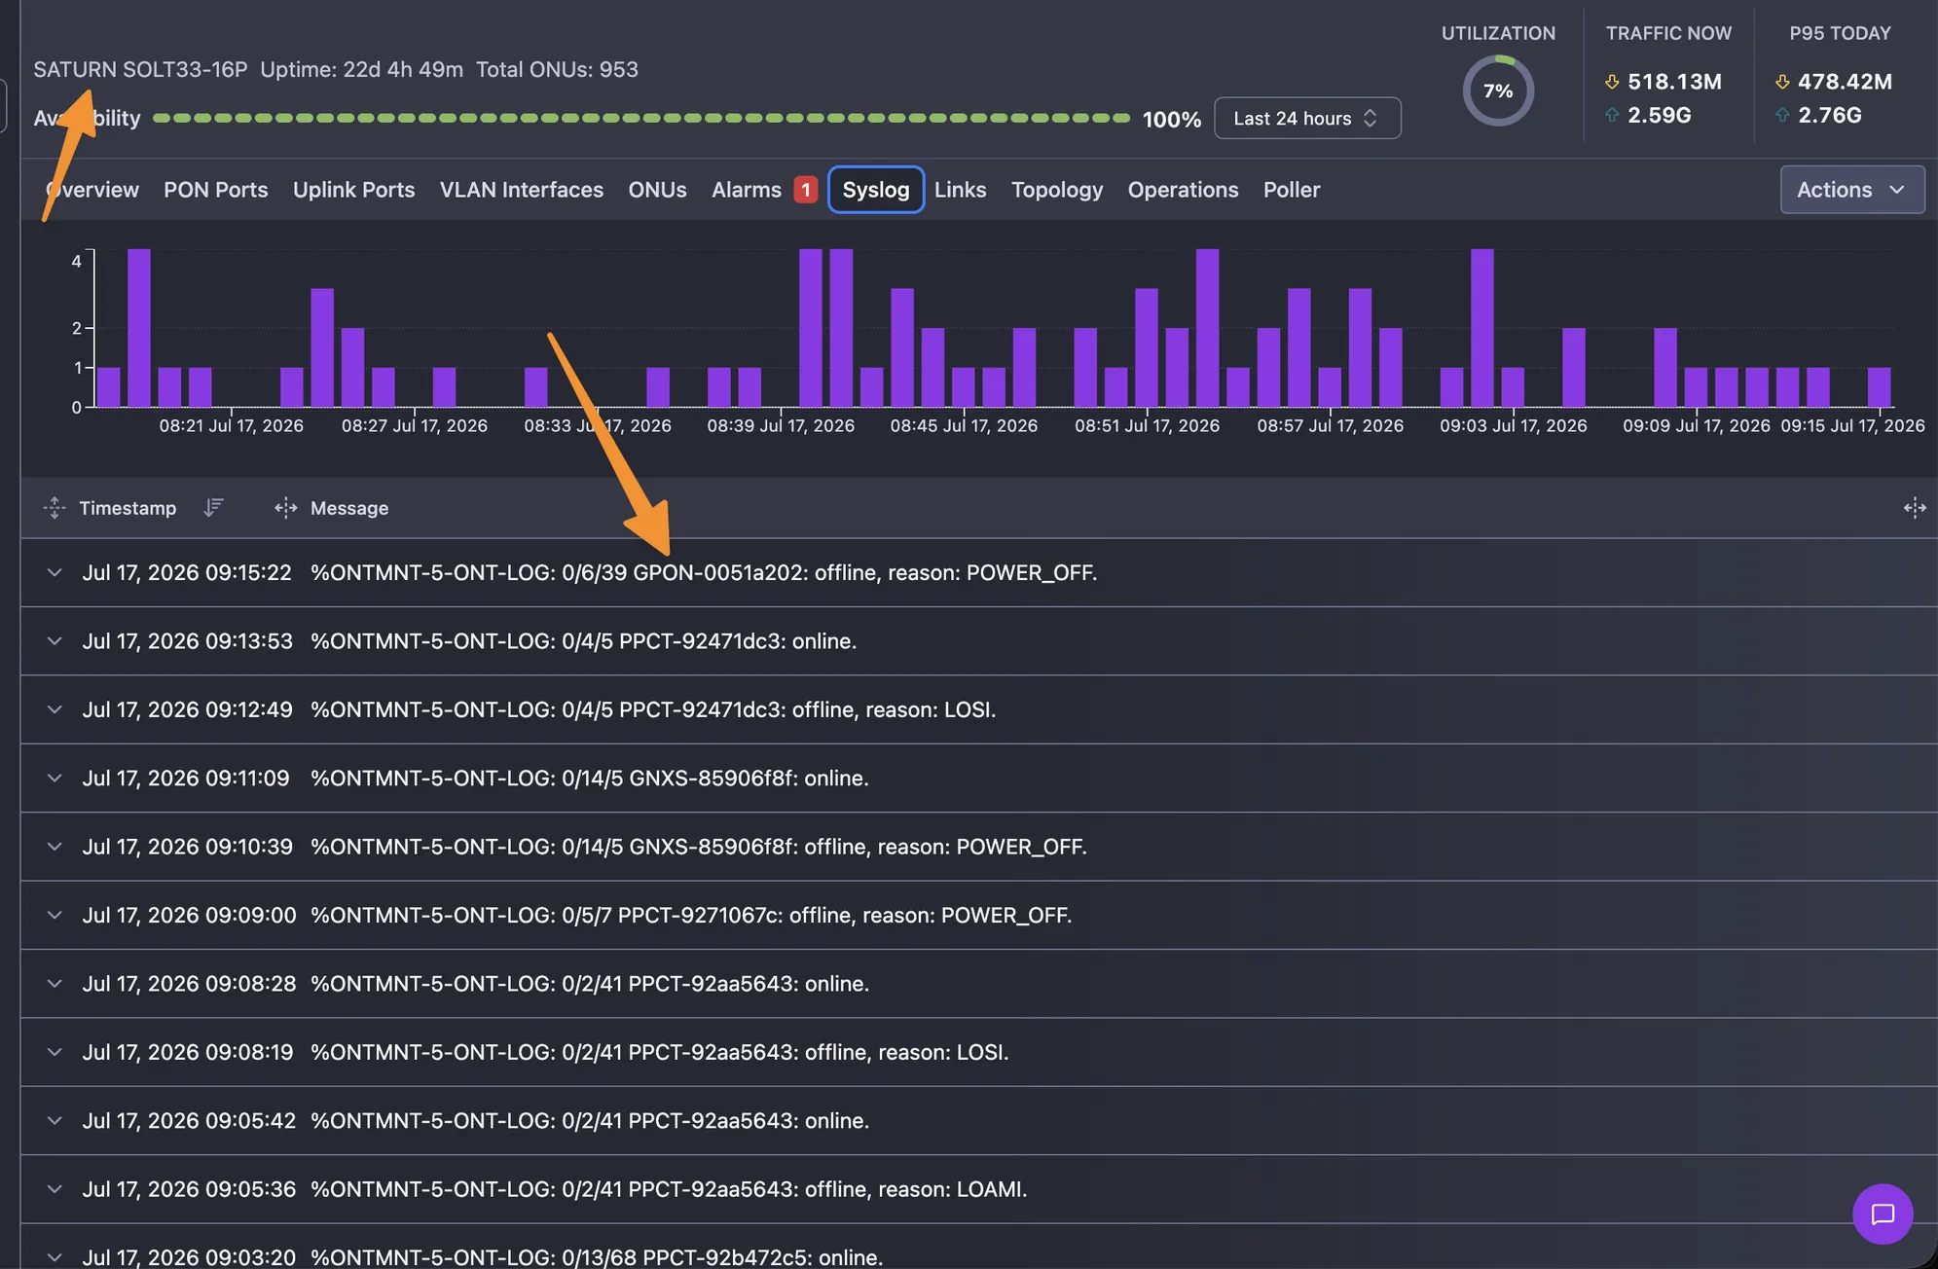The image size is (1938, 1269).
Task: Expand the 09:09:00 log entry
Action: (x=55, y=915)
